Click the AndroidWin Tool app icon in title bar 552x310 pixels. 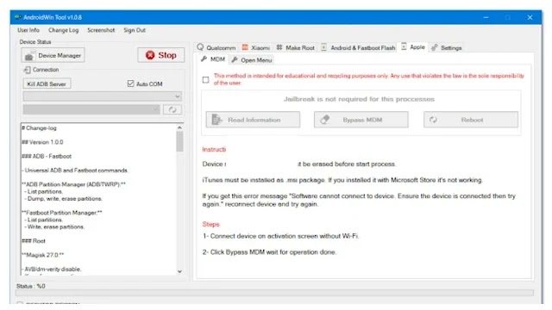pos(17,17)
